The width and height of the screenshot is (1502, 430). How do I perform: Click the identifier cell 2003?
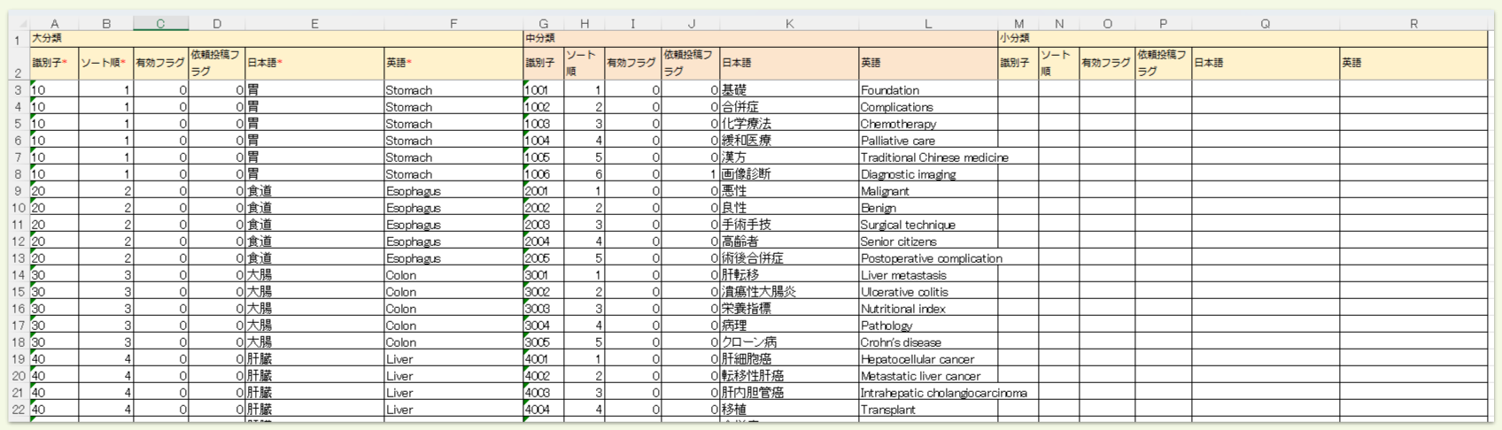544,224
